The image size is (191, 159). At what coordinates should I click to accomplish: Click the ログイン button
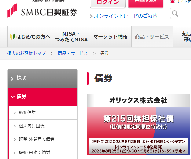(108, 3)
